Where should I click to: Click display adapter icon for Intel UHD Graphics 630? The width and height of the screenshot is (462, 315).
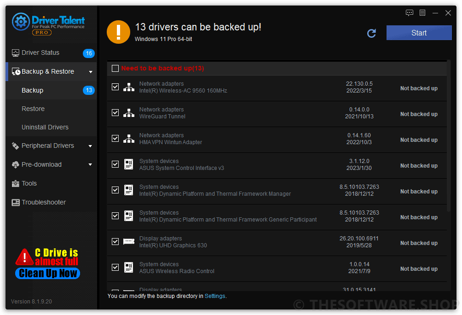[x=129, y=242]
